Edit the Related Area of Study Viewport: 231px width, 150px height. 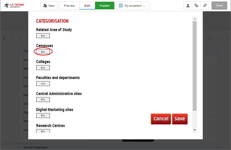[43, 36]
